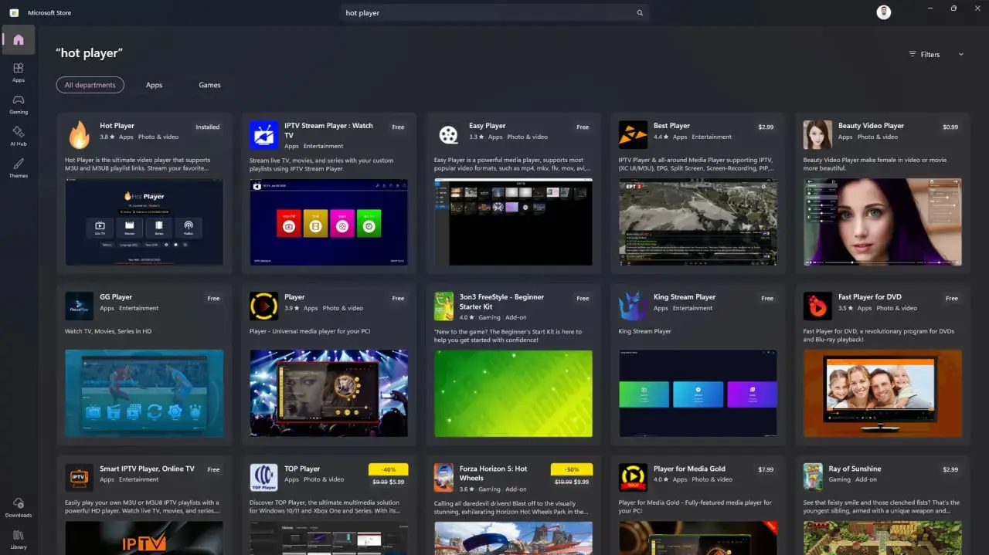Click the Fast Player for DVD icon

[x=817, y=306]
